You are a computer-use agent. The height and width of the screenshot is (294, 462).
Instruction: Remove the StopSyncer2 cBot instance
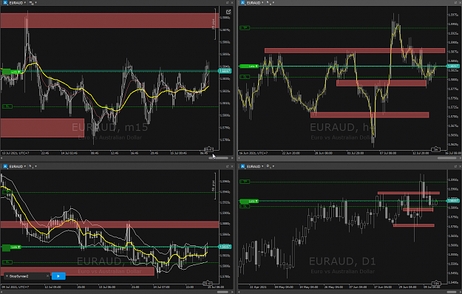[x=47, y=276]
